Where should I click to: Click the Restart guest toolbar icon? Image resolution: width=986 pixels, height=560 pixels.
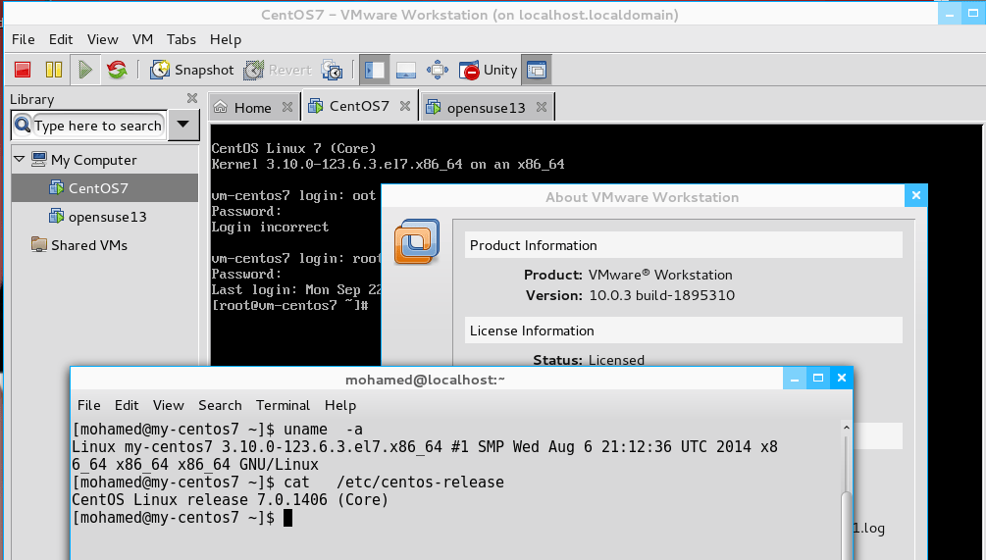117,70
